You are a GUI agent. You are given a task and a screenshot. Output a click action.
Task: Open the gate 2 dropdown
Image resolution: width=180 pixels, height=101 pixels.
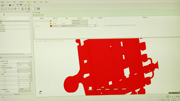click(24, 72)
